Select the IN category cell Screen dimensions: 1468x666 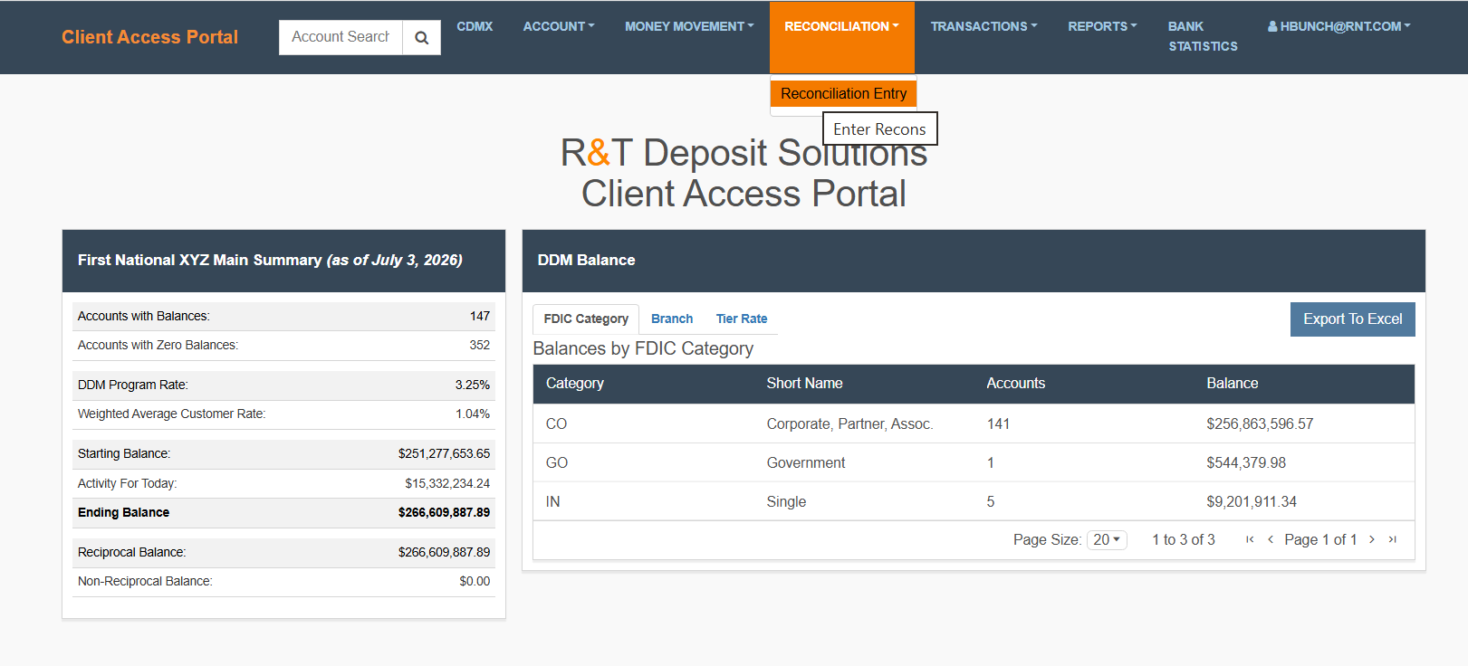pyautogui.click(x=552, y=501)
